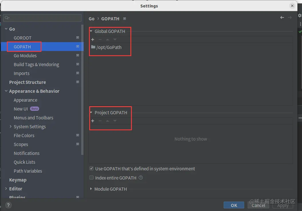Click the Apply button
The image size is (302, 211).
click(283, 205)
